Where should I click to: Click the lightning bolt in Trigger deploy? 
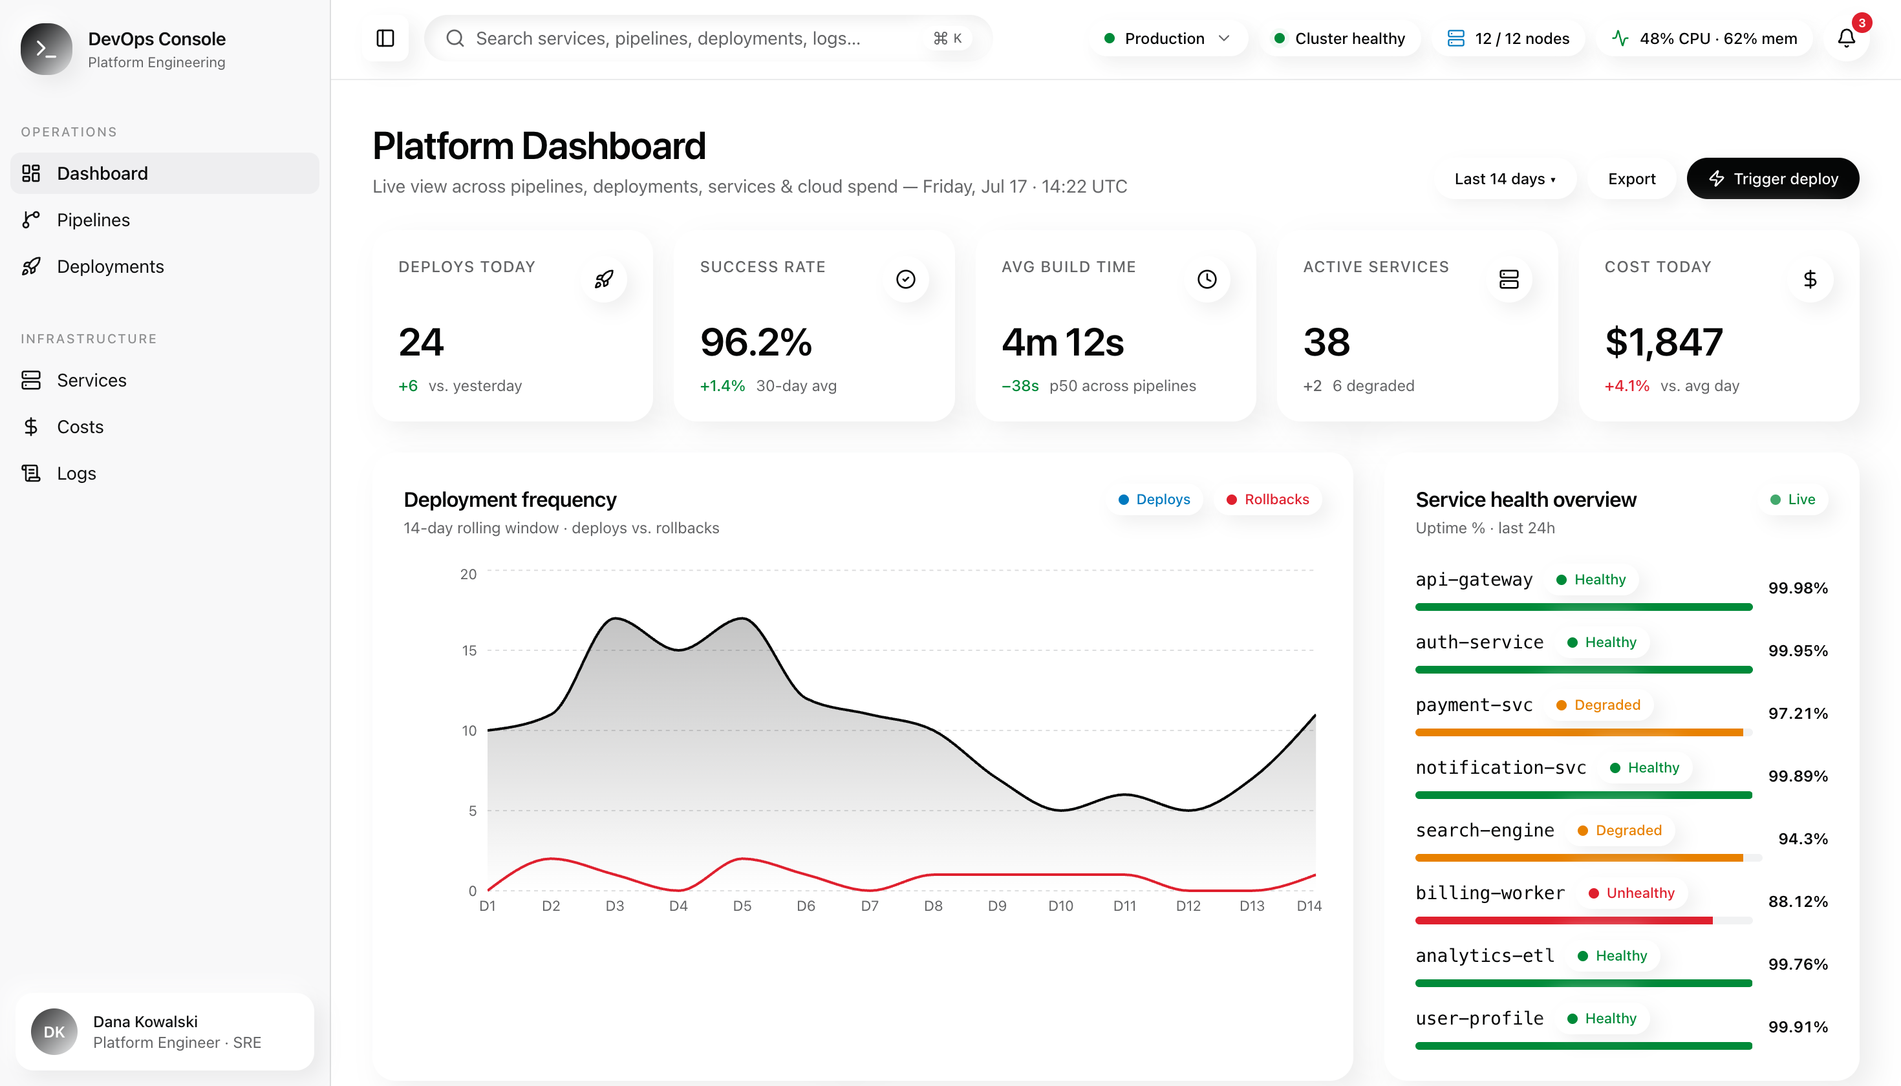coord(1717,178)
